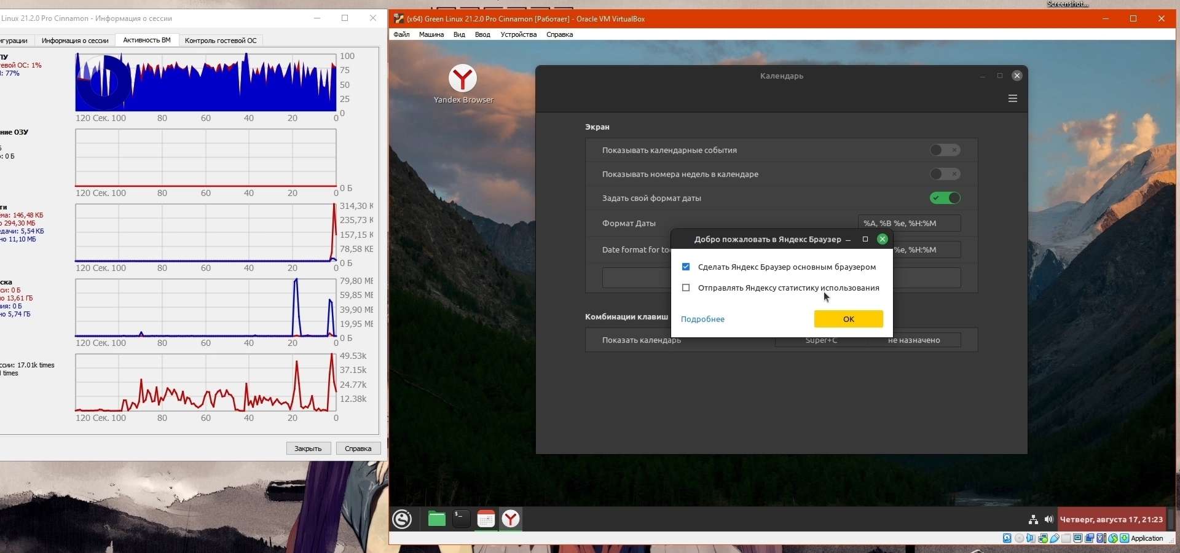The image size is (1180, 553).
Task: Open the Cinnamon main menu launcher
Action: click(402, 519)
